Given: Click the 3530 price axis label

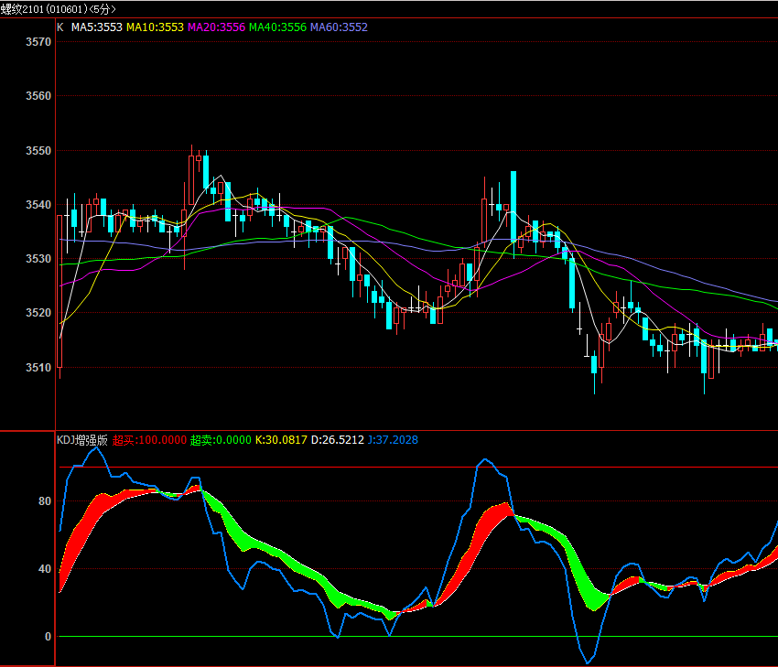Looking at the screenshot, I should click(38, 259).
